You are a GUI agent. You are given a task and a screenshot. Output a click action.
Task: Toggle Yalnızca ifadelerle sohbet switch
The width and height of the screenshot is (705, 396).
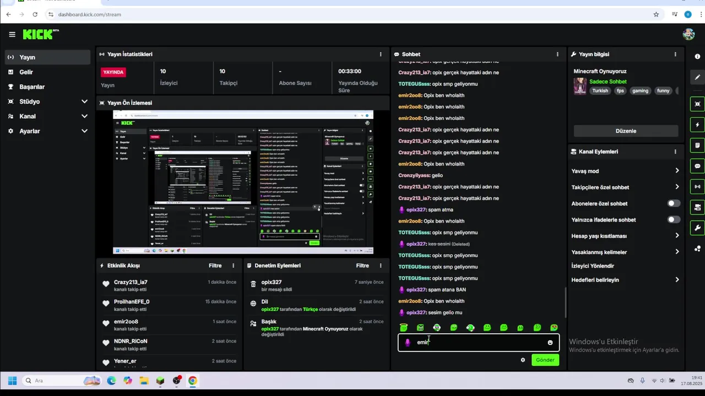[x=674, y=219]
